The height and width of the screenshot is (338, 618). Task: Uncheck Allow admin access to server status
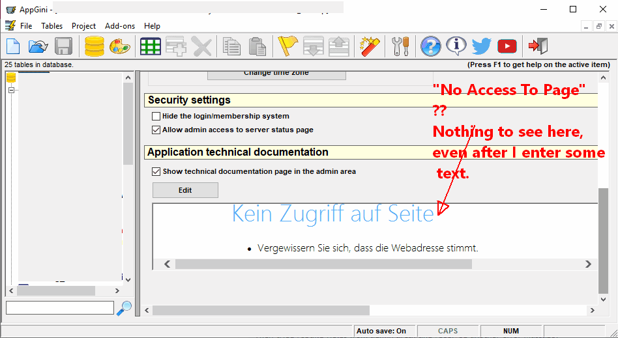(156, 130)
